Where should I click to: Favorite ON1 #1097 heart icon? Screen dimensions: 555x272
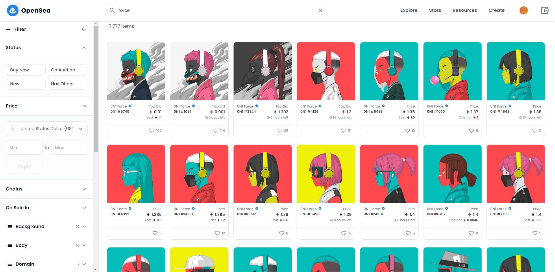216,131
